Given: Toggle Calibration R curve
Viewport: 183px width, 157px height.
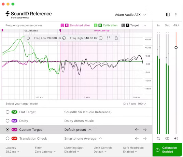Looking at the screenshot, I should pos(100,25).
